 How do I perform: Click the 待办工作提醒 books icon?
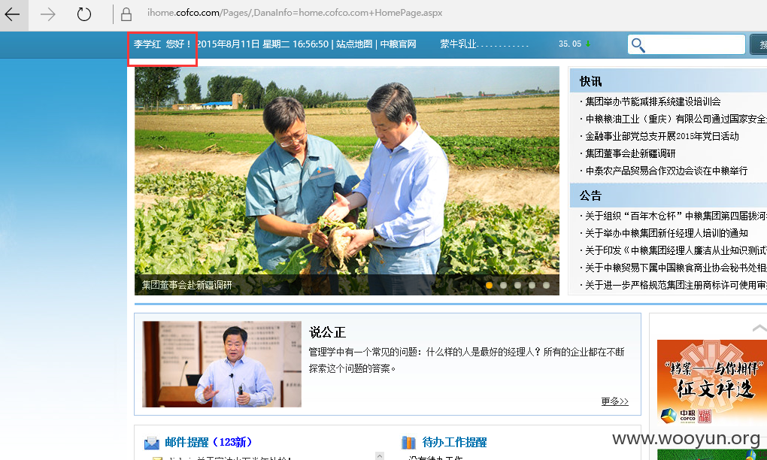[x=408, y=443]
